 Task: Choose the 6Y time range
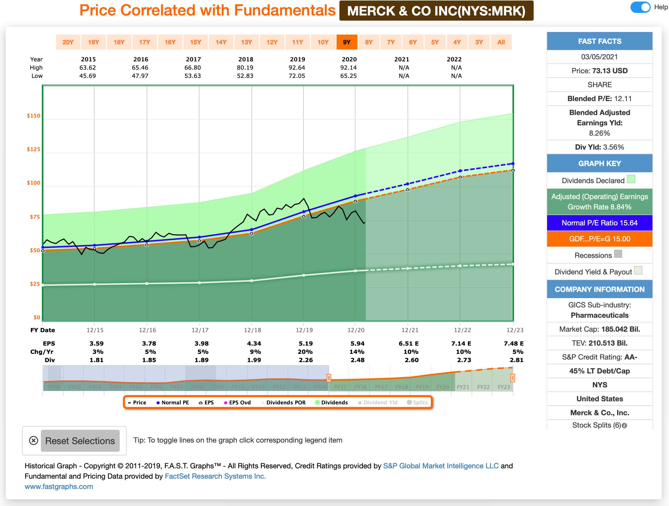click(413, 42)
